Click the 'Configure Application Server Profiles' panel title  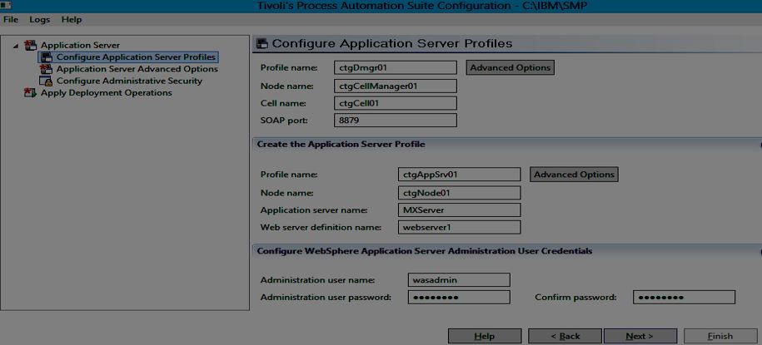(x=392, y=44)
